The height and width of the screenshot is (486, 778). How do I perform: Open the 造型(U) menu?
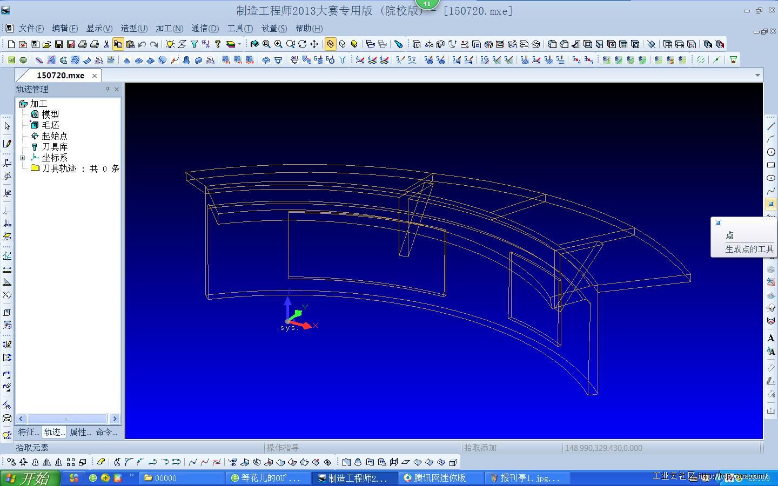[134, 28]
